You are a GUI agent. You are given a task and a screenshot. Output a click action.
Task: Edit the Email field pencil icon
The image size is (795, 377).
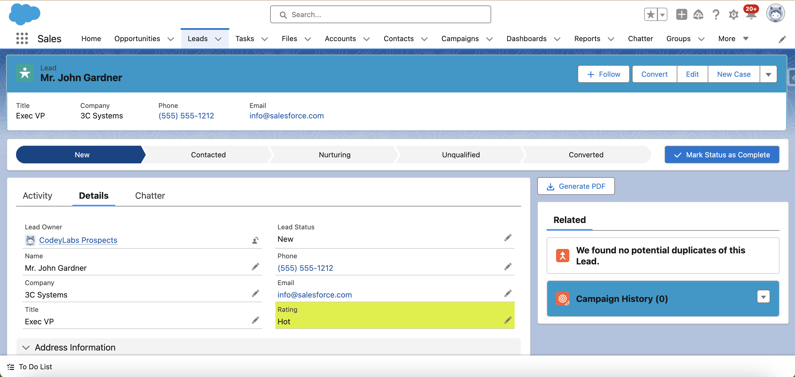coord(508,293)
